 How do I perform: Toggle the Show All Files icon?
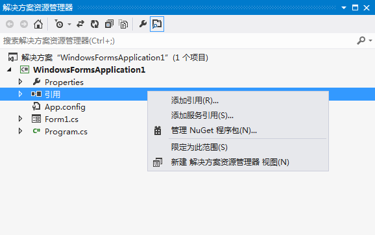pyautogui.click(x=123, y=24)
